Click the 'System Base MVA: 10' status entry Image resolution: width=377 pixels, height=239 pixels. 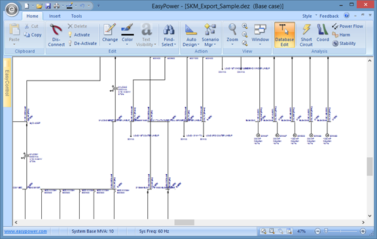92,231
